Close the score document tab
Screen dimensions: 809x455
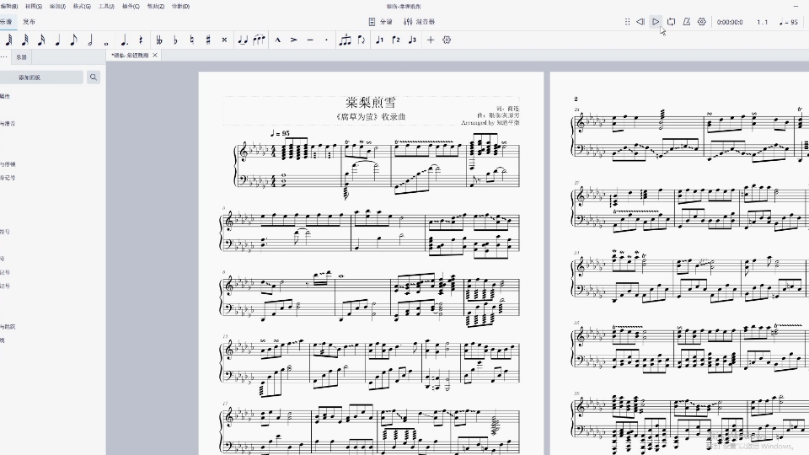coord(155,56)
